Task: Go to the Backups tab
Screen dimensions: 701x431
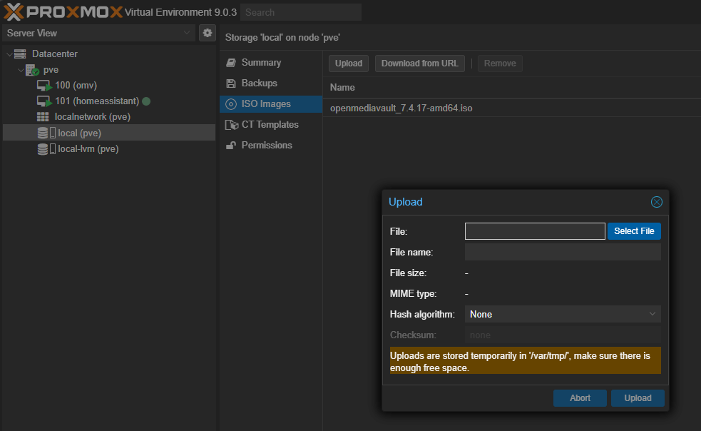Action: pos(259,83)
